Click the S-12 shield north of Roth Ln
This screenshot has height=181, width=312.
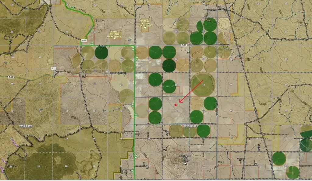tap(53, 68)
